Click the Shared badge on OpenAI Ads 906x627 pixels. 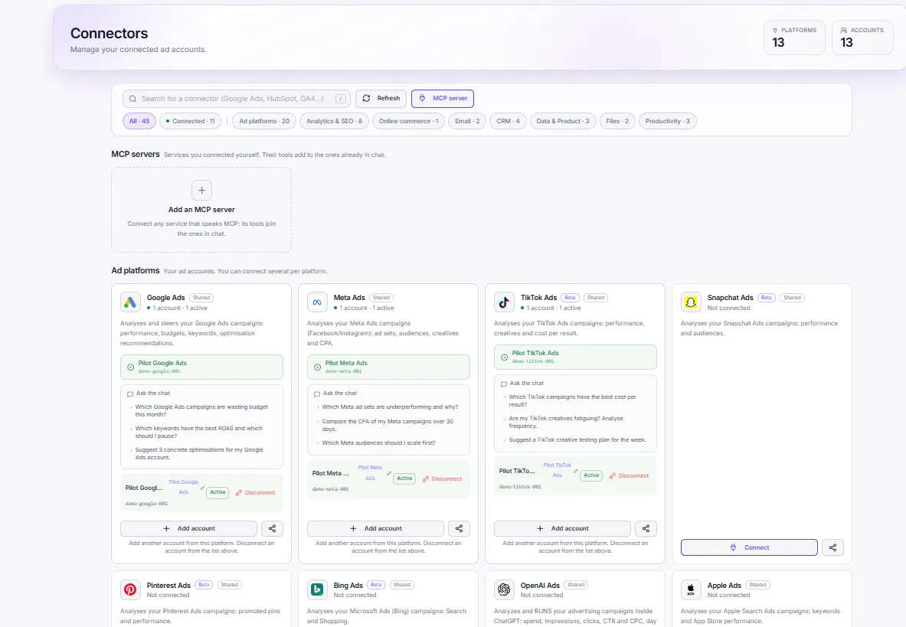tap(576, 585)
